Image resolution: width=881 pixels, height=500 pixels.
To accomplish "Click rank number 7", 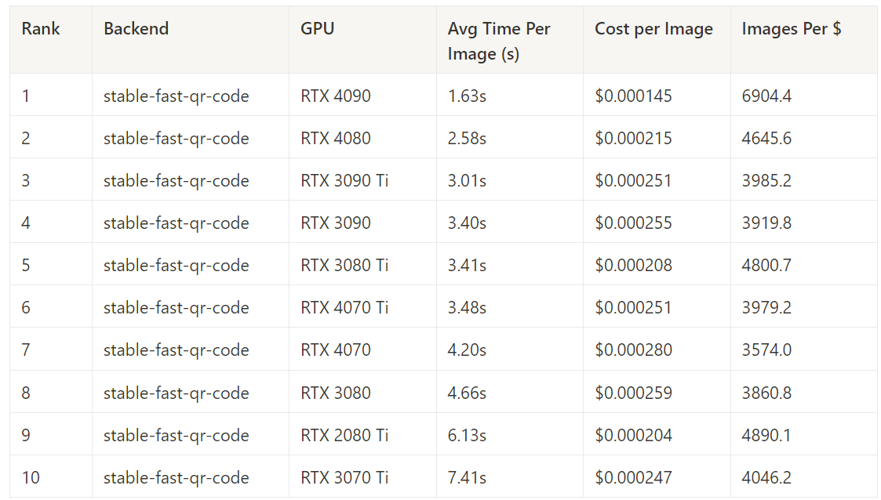I will click(26, 350).
